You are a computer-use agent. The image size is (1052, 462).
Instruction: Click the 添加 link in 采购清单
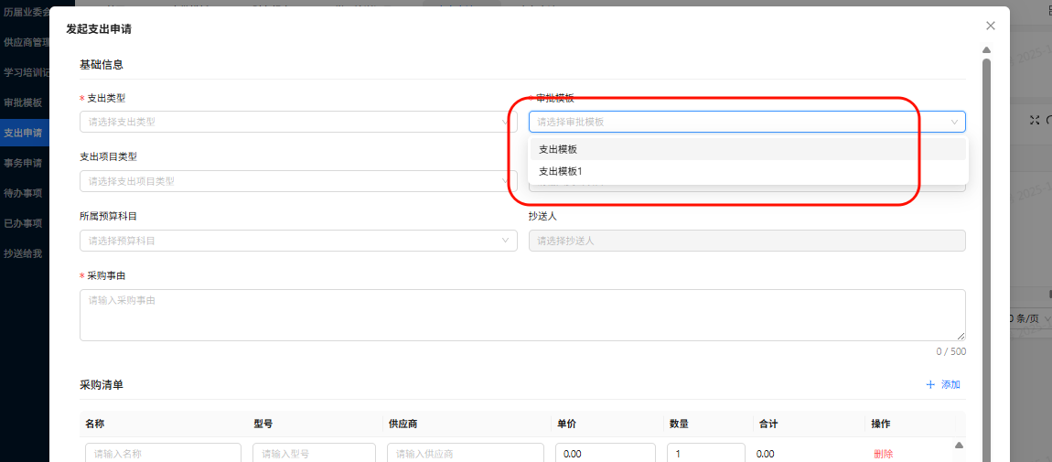950,385
